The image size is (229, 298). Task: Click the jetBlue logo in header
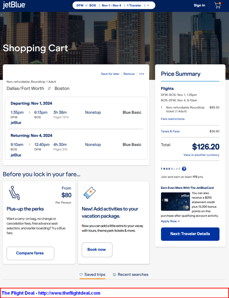14,5
